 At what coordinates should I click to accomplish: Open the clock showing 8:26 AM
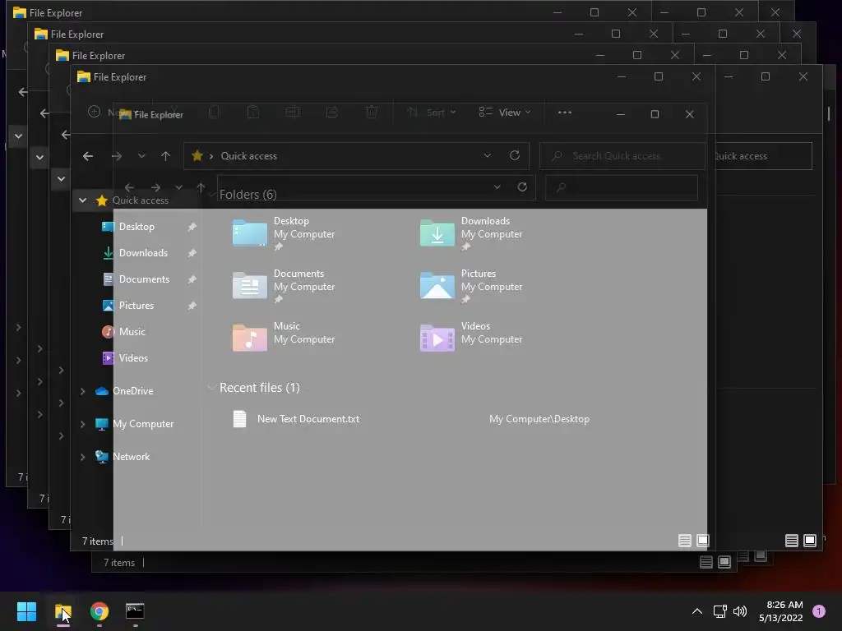[781, 611]
